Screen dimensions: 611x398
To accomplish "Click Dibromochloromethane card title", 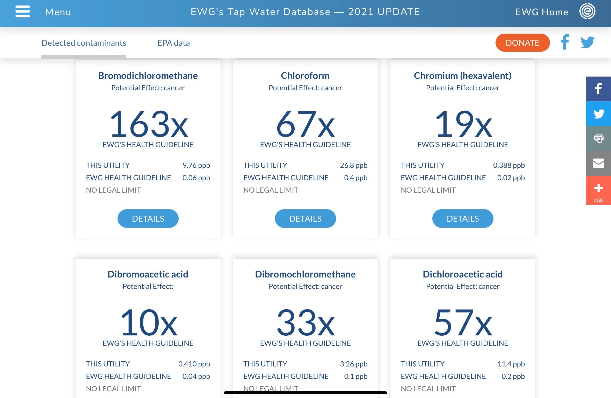I will pyautogui.click(x=305, y=274).
